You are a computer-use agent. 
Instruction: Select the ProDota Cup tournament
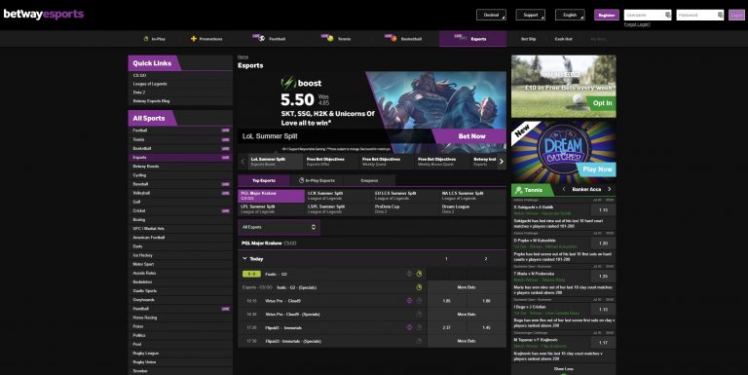[405, 209]
